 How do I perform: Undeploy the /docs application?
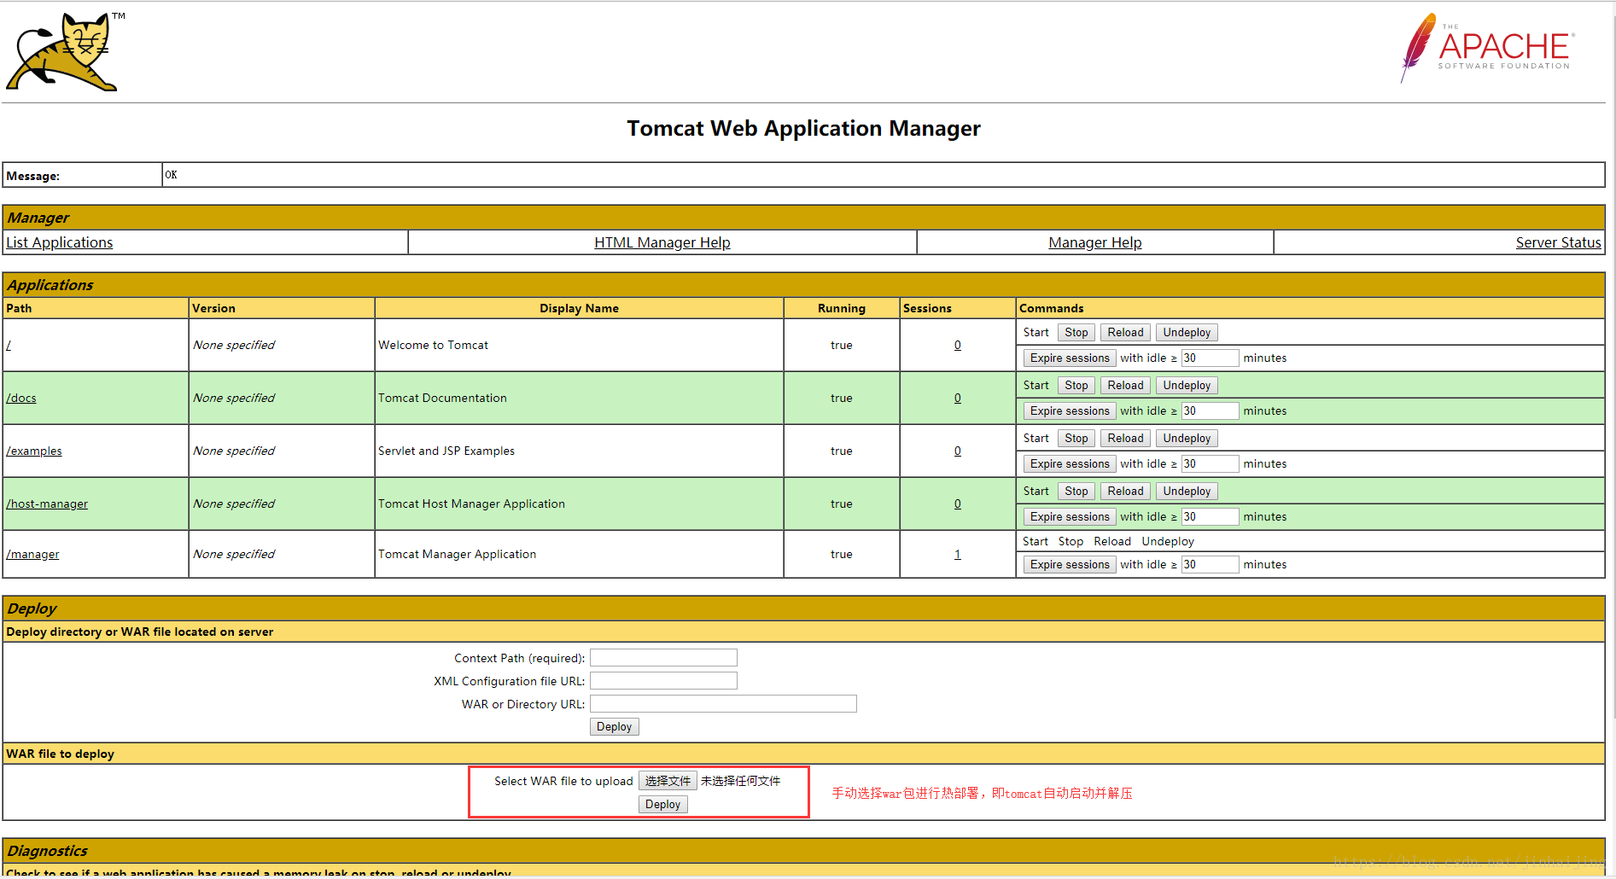point(1187,386)
